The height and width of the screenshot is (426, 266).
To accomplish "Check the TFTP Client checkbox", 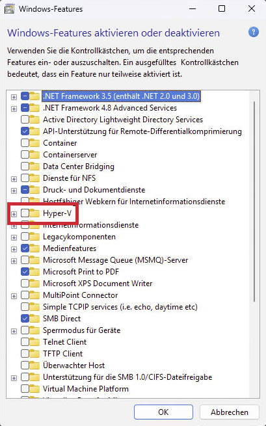I will coord(25,353).
